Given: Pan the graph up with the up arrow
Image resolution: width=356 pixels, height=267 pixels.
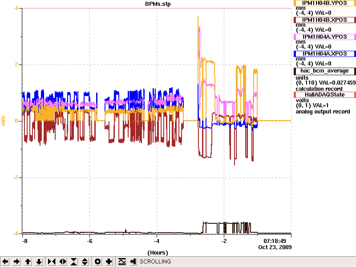Looking at the screenshot, I should click(28, 262).
